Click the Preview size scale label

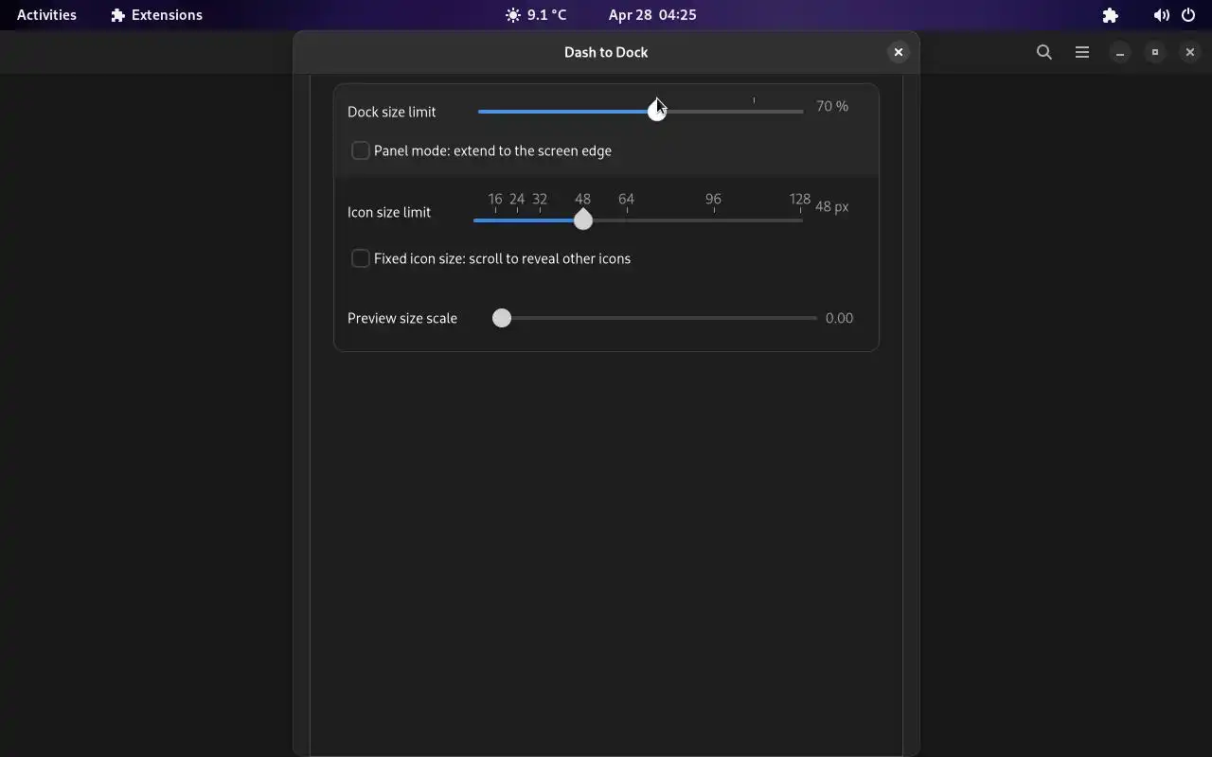(402, 318)
